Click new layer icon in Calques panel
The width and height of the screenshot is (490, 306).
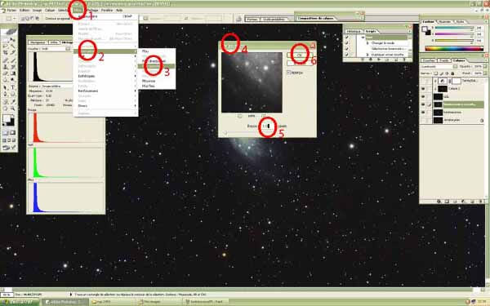[472, 202]
